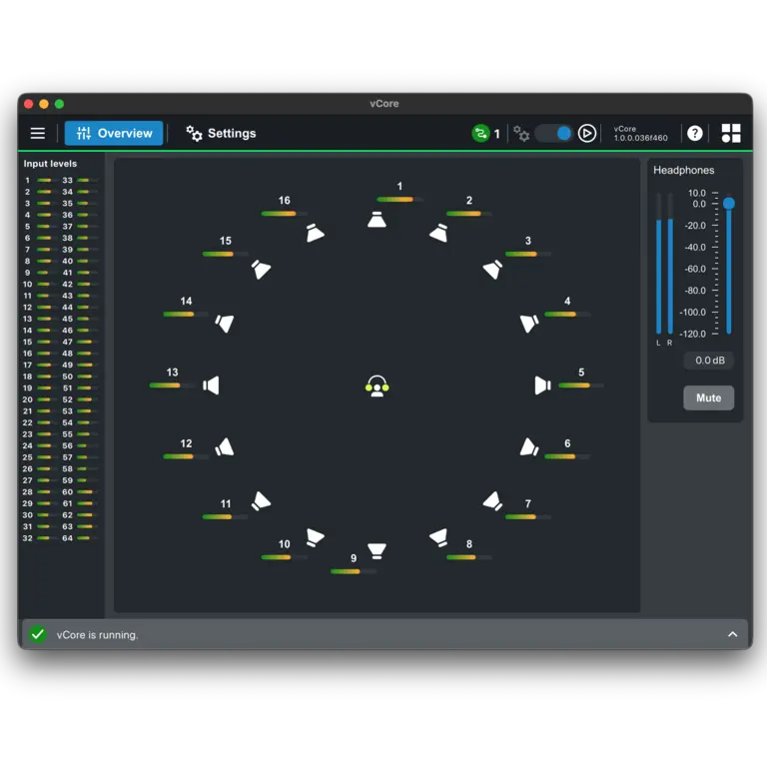Select speaker 4 icon

click(x=528, y=324)
